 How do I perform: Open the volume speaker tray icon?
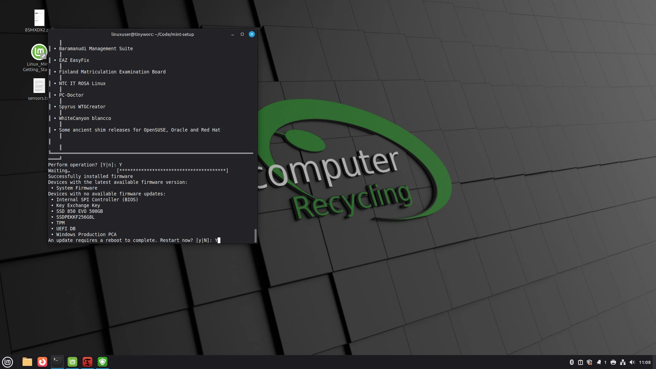632,362
